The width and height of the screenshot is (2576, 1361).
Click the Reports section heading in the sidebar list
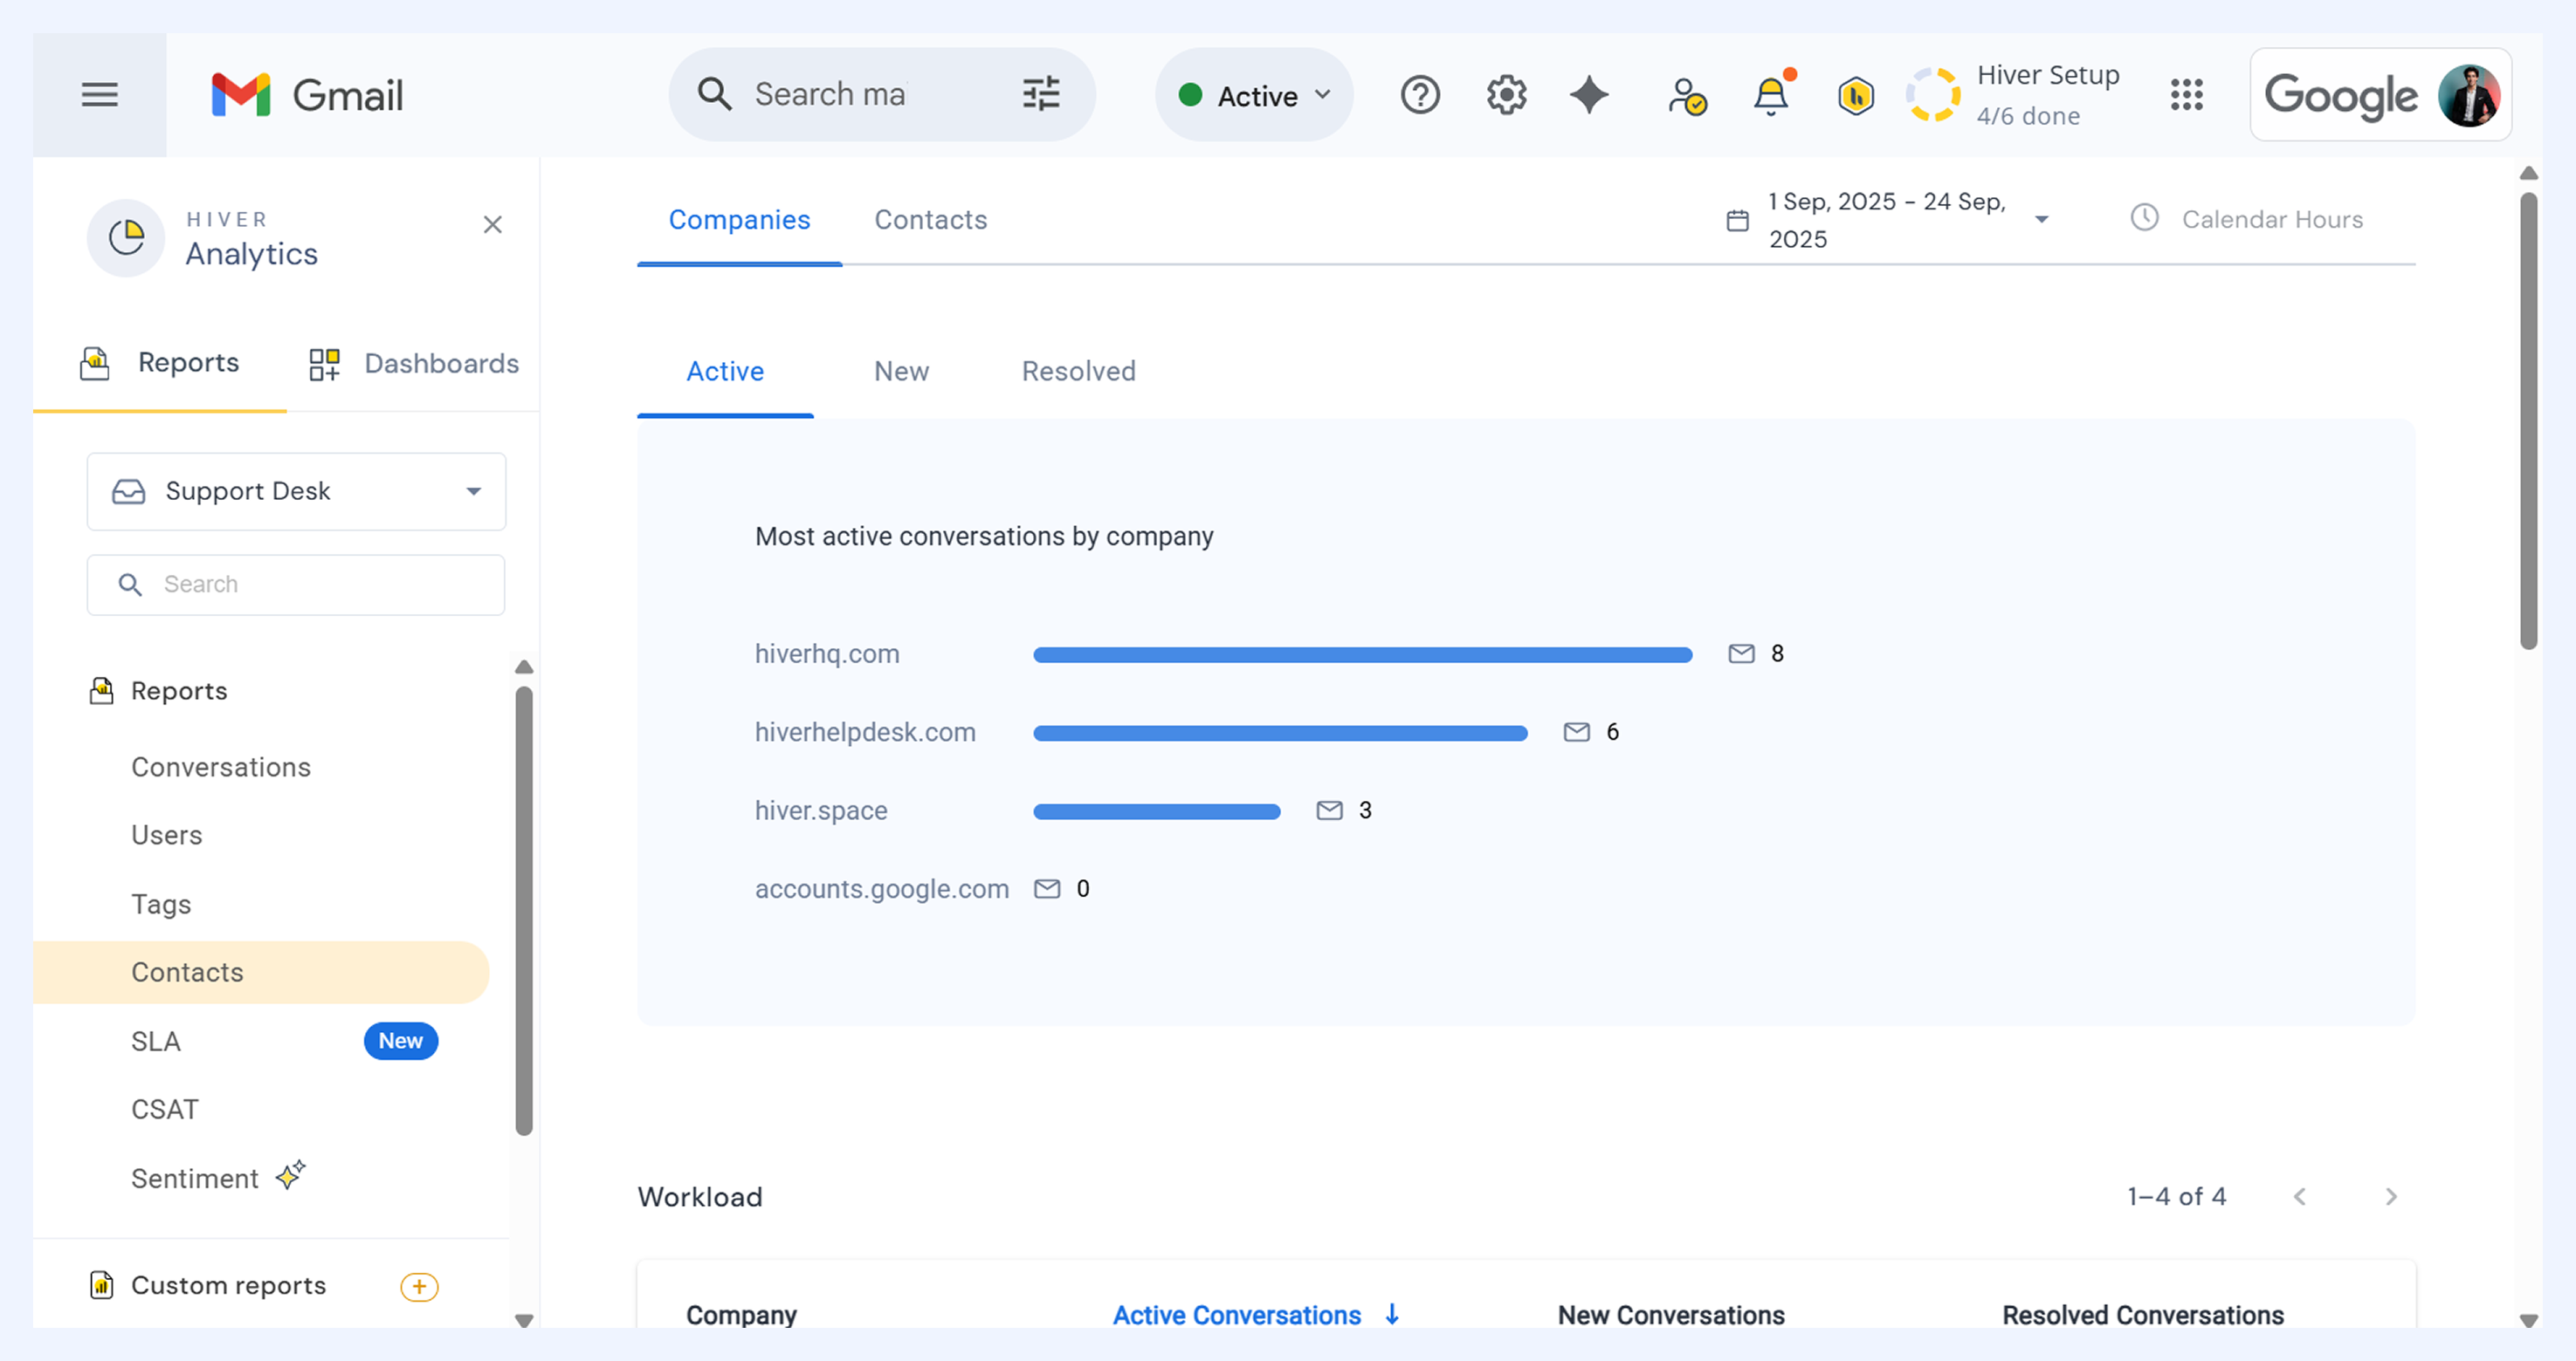coord(179,690)
